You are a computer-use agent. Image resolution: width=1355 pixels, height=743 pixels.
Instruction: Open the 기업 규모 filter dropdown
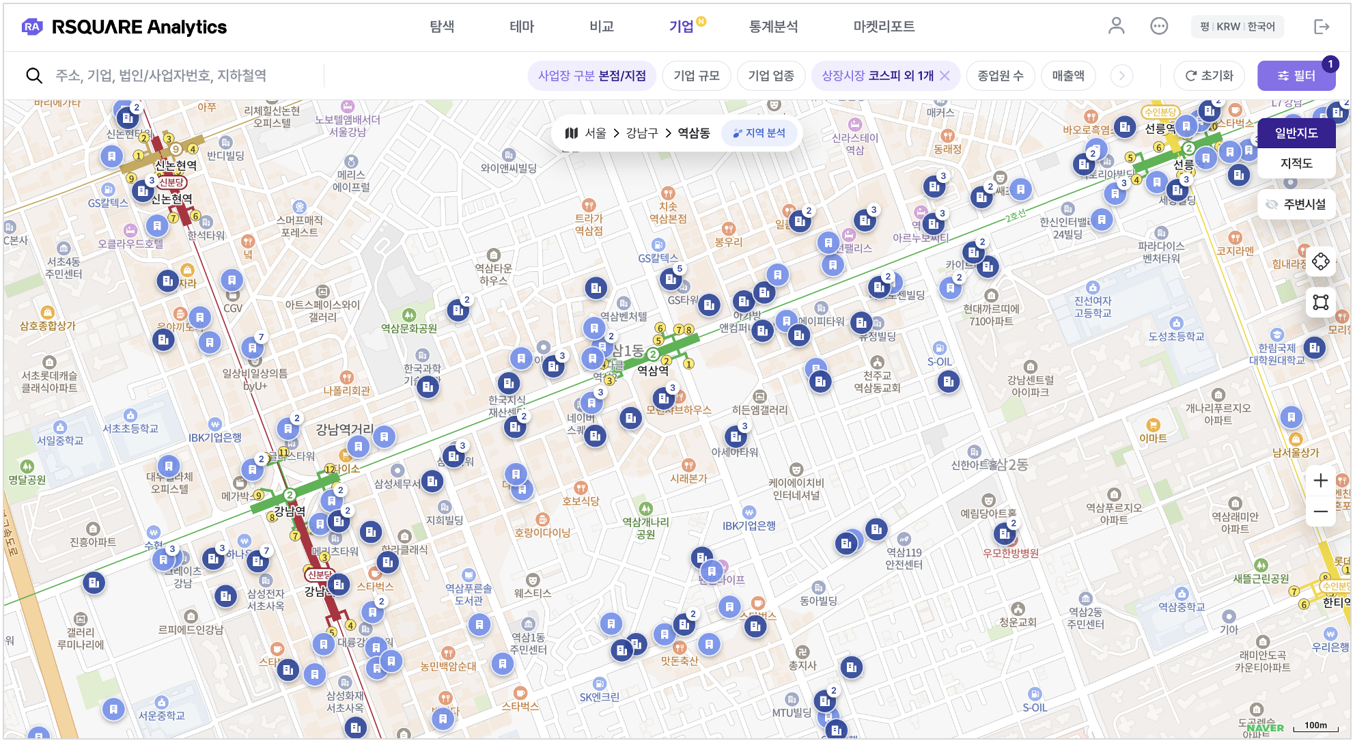tap(696, 75)
